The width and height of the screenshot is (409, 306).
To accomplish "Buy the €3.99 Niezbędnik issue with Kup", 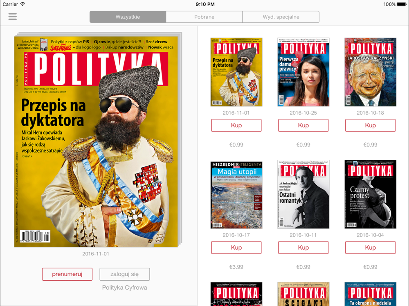I will click(x=236, y=248).
